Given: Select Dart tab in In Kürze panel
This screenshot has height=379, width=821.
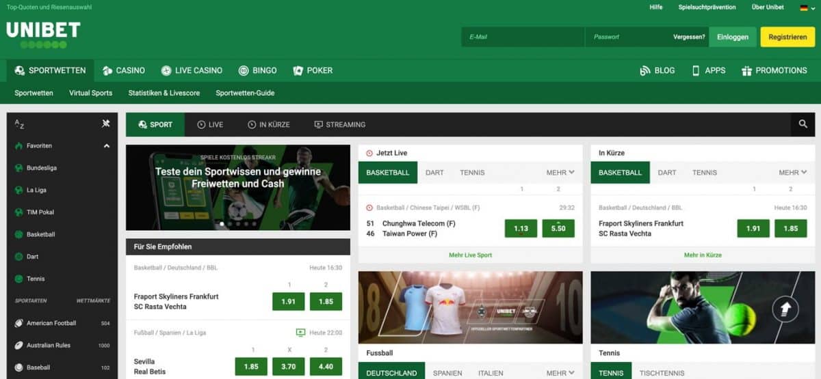Looking at the screenshot, I should click(x=667, y=173).
